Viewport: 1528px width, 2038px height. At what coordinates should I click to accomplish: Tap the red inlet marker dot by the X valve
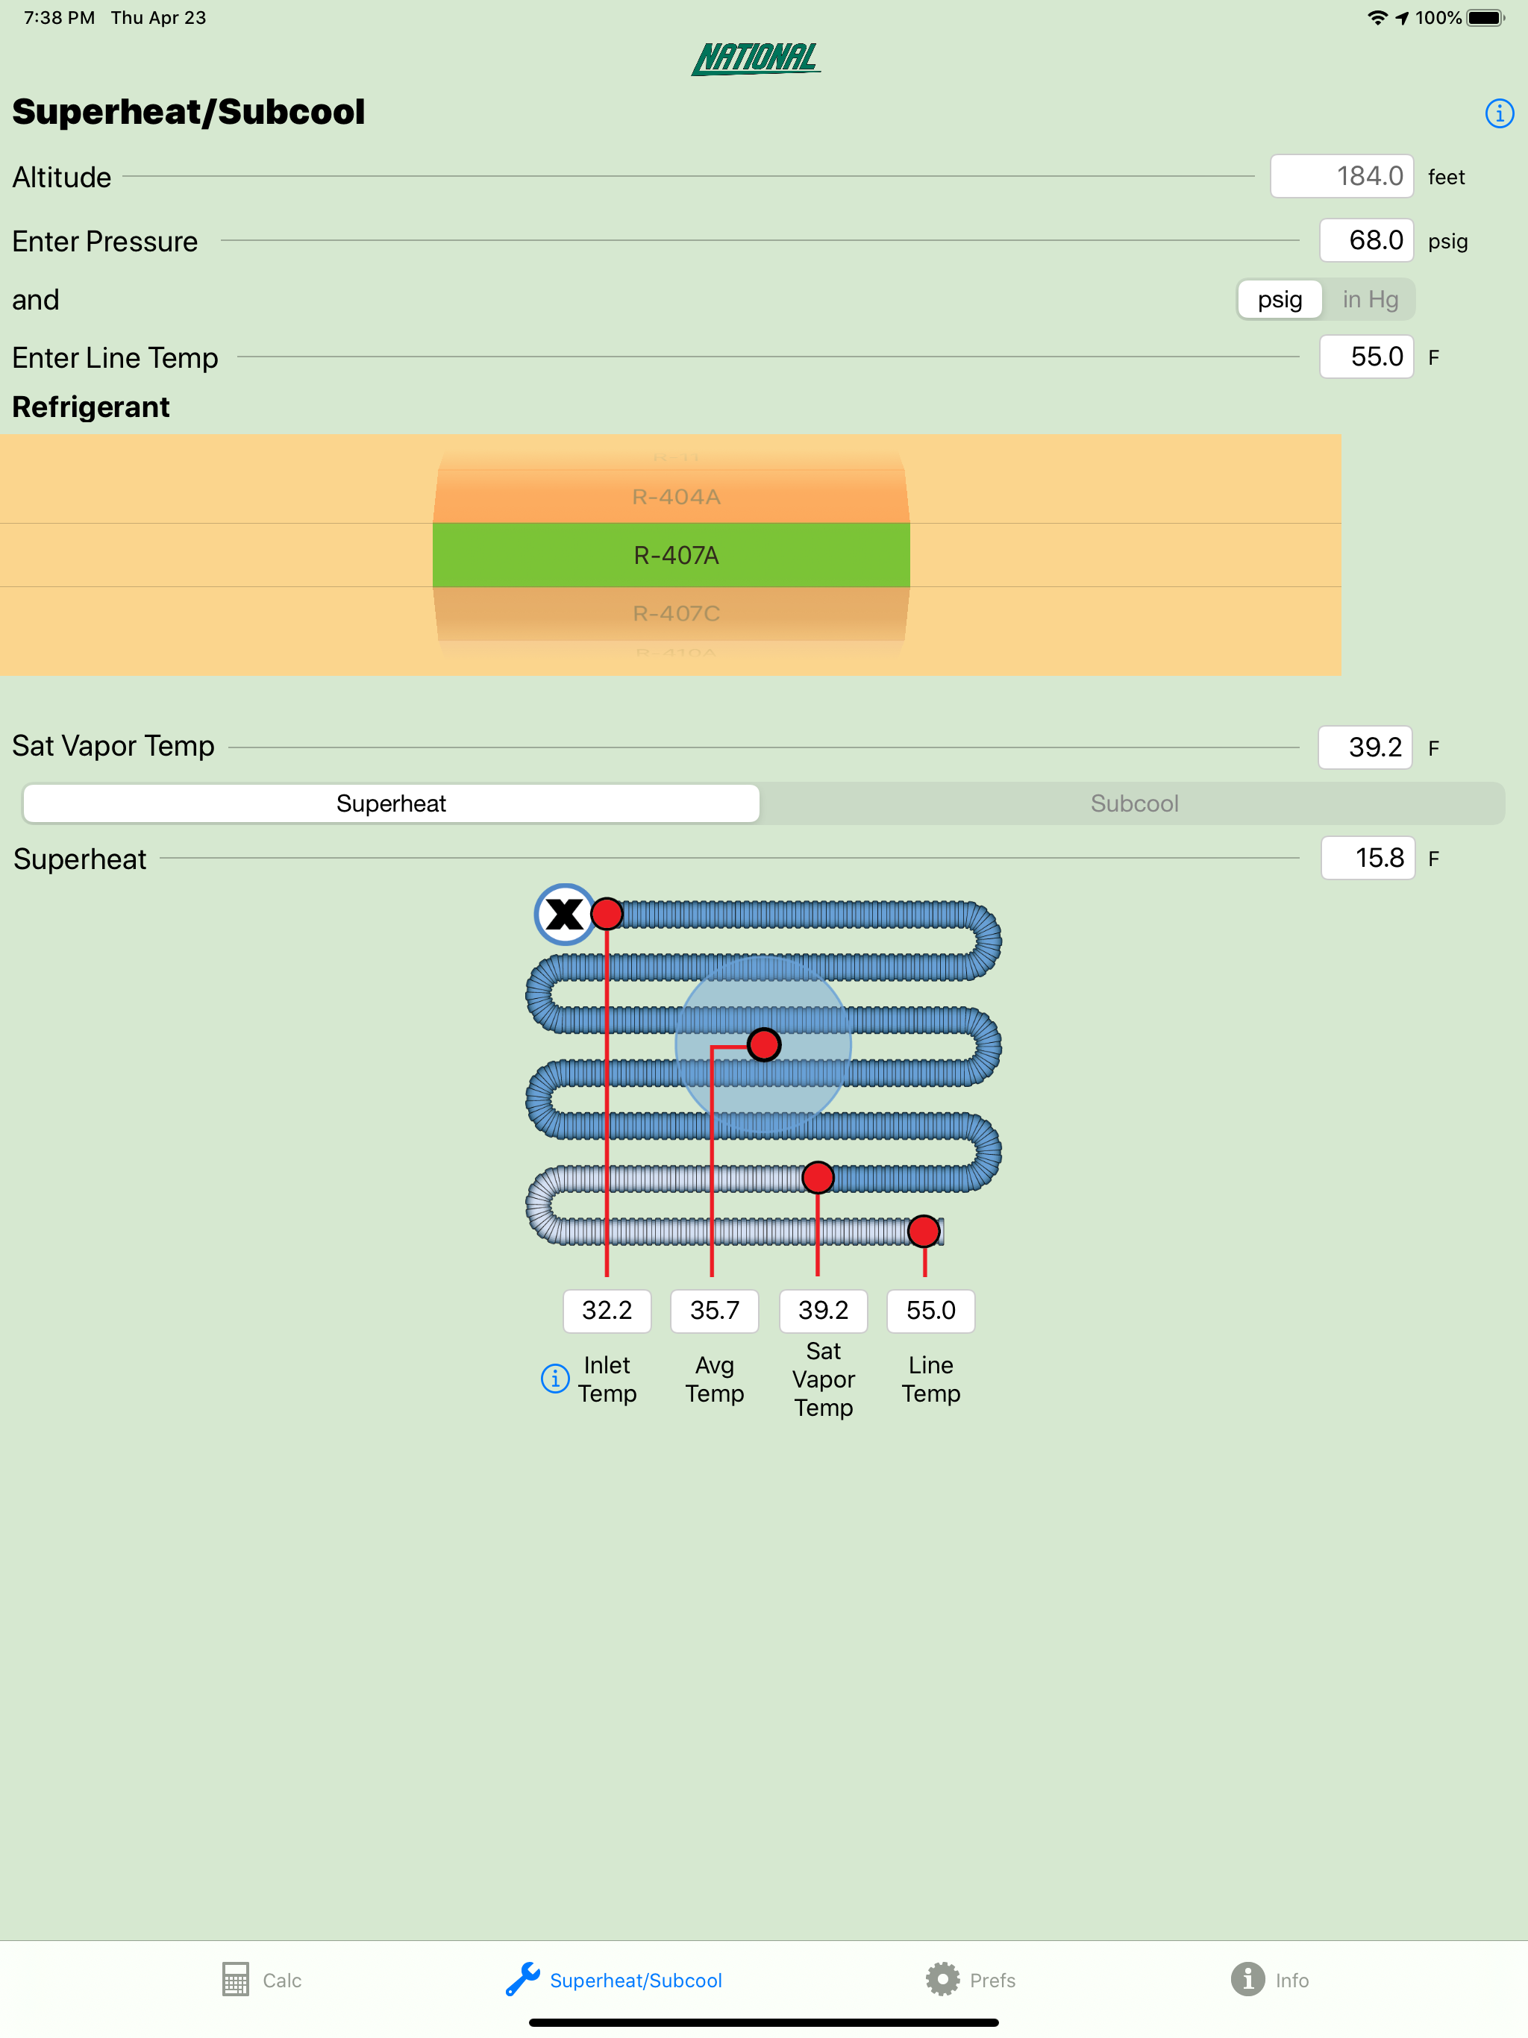coord(607,914)
